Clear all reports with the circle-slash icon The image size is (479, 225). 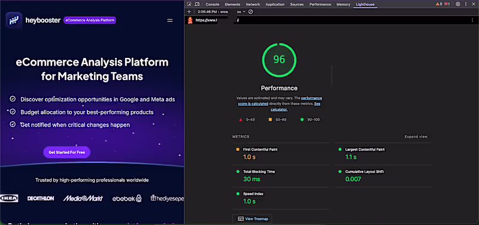coord(250,12)
